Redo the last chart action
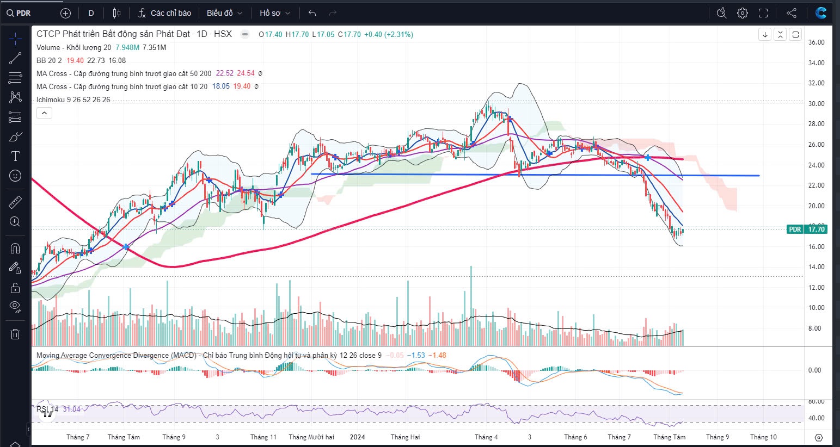The height and width of the screenshot is (447, 840). coord(333,13)
